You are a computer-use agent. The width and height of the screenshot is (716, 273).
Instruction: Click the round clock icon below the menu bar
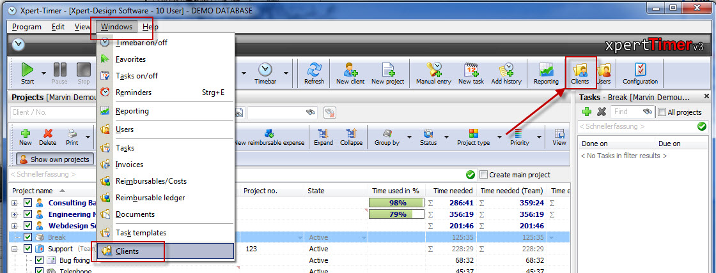tap(18, 45)
